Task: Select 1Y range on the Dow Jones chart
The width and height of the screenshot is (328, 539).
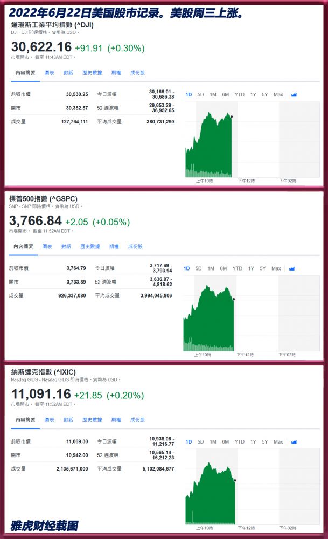Action: coord(253,95)
